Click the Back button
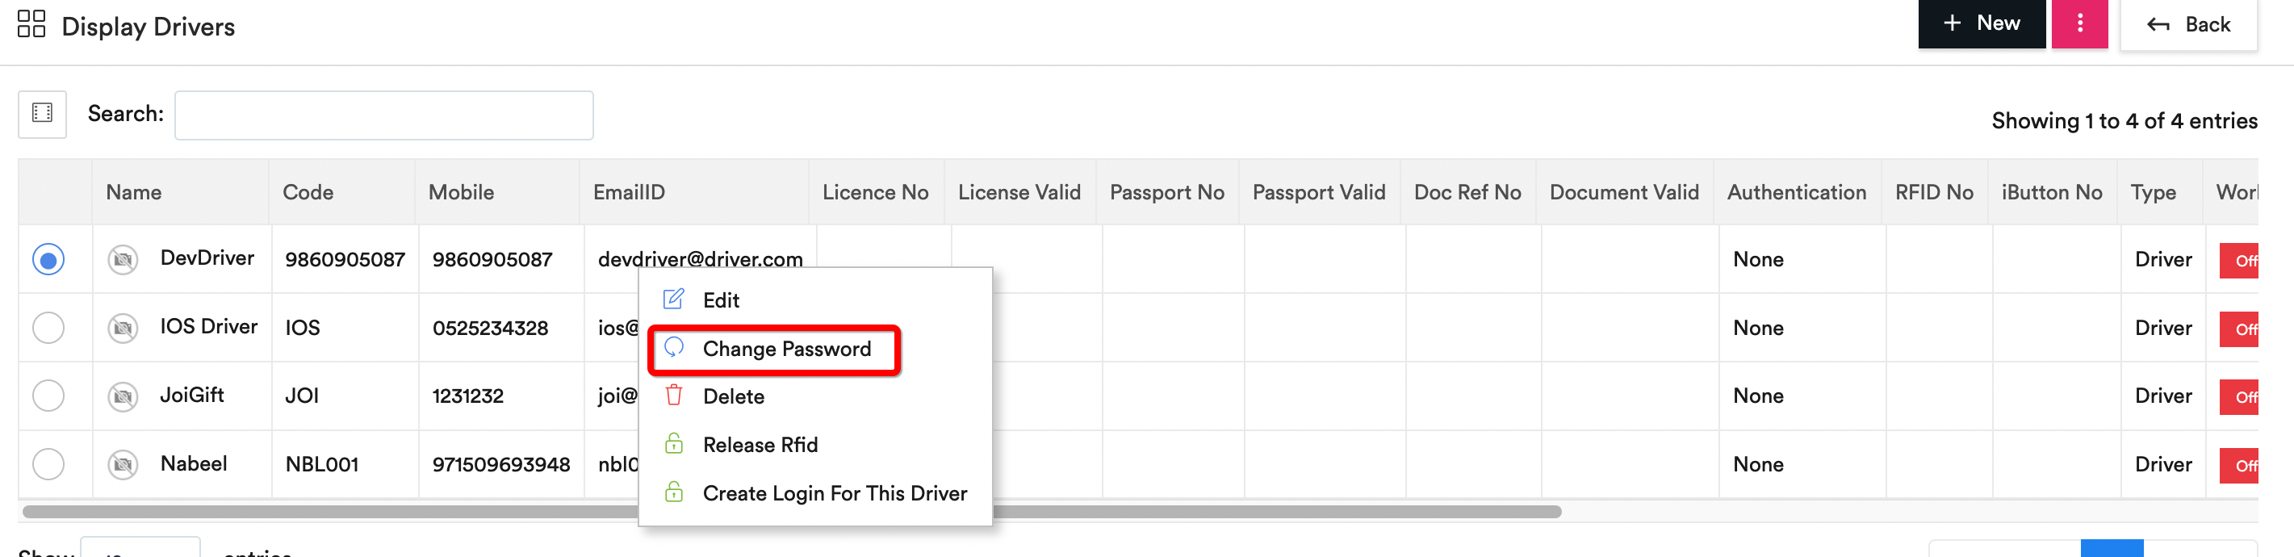 pyautogui.click(x=2188, y=25)
